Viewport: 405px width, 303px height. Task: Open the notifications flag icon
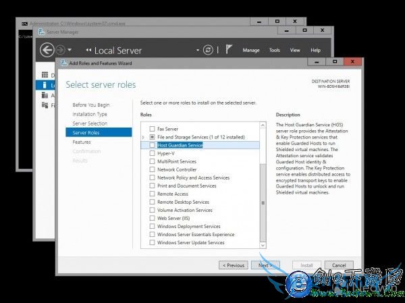point(229,49)
